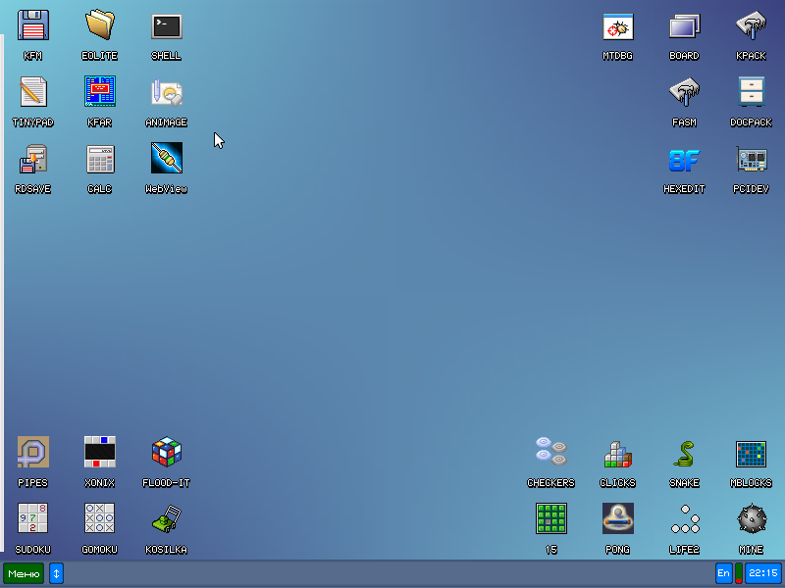Open the green Меню start button
The image size is (785, 588).
coord(24,574)
